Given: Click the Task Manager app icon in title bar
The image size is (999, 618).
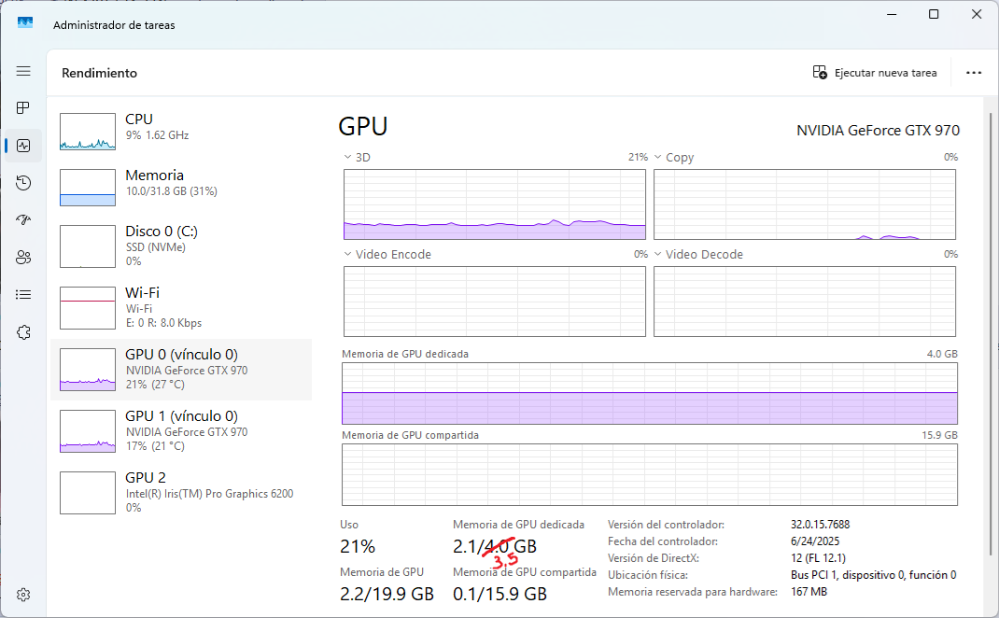Looking at the screenshot, I should click(x=25, y=23).
